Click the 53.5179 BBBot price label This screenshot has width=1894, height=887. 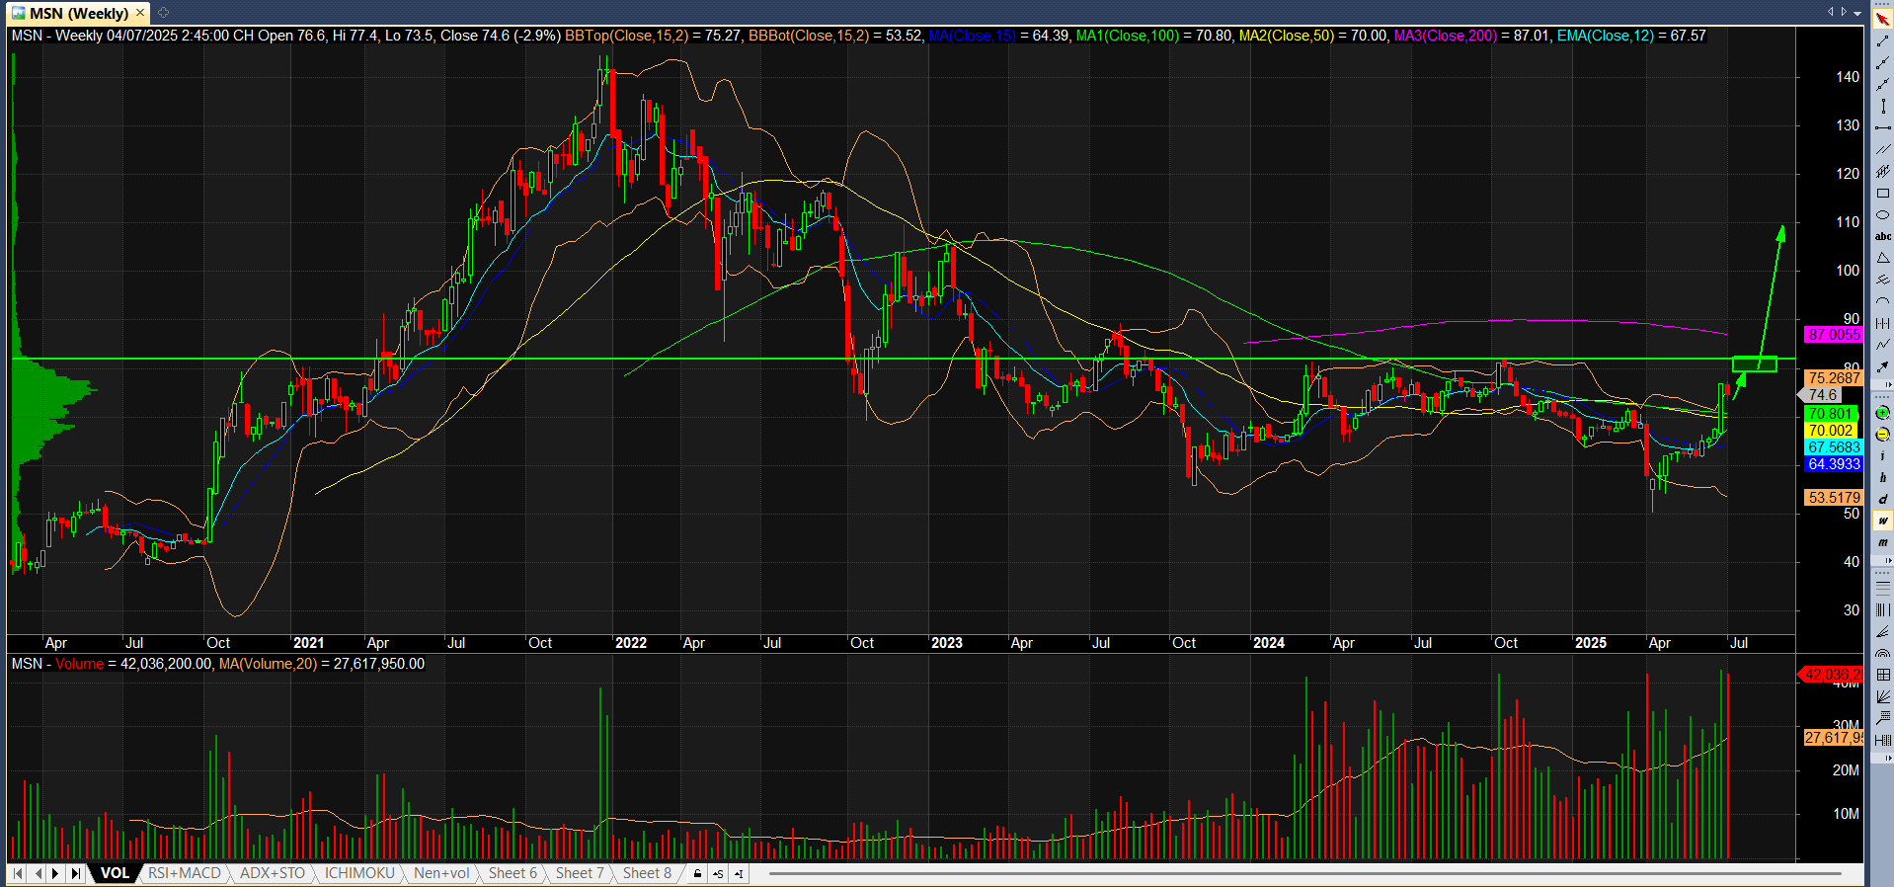(x=1834, y=497)
